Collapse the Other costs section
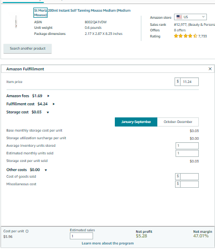The image size is (215, 249). 46,170
